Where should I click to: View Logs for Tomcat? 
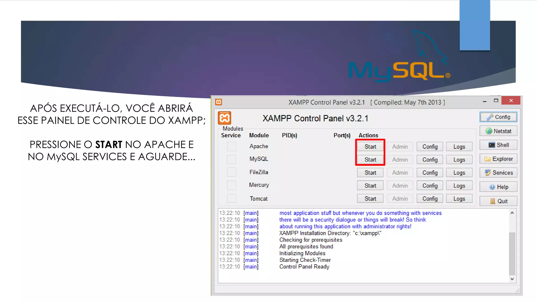[459, 199]
